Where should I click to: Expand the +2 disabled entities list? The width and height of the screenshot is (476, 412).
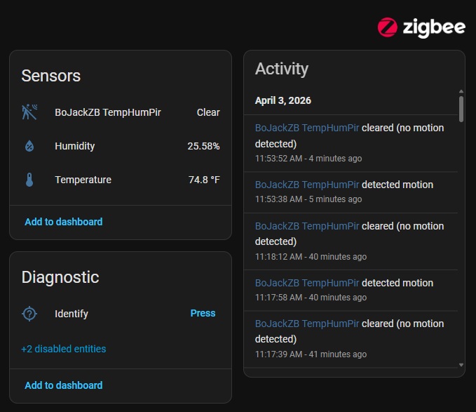[64, 349]
